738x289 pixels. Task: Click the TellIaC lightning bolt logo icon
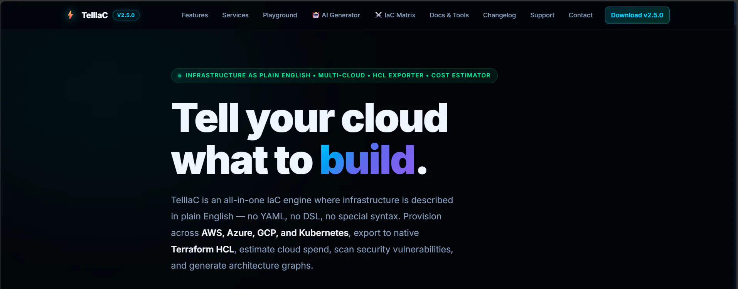pyautogui.click(x=71, y=15)
